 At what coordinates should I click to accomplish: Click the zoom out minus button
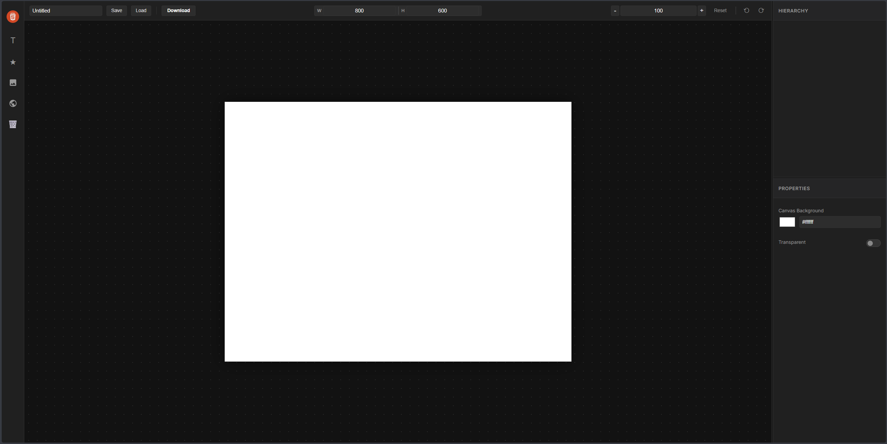[x=614, y=10]
